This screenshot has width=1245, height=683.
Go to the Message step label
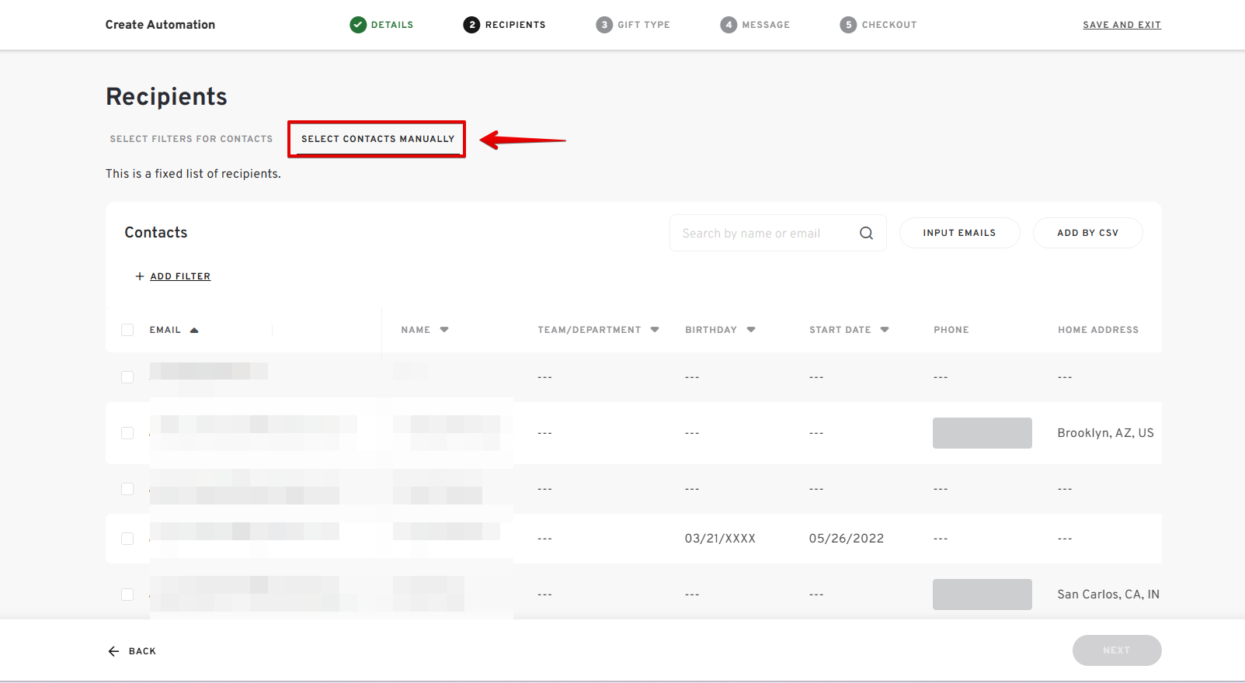point(766,25)
